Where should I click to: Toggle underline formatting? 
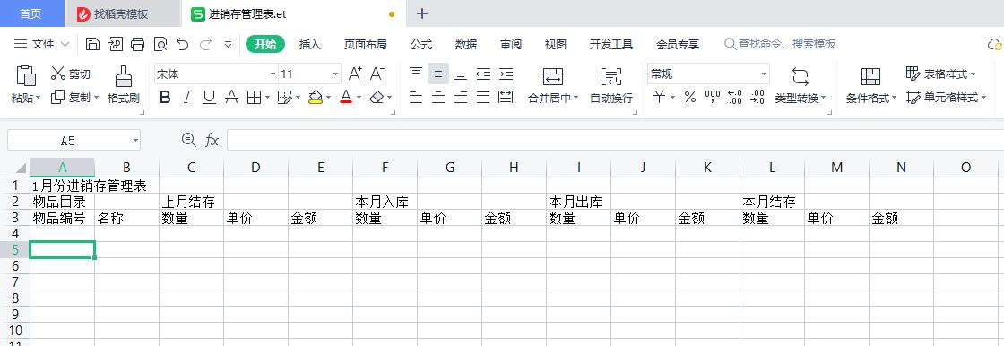click(x=209, y=98)
